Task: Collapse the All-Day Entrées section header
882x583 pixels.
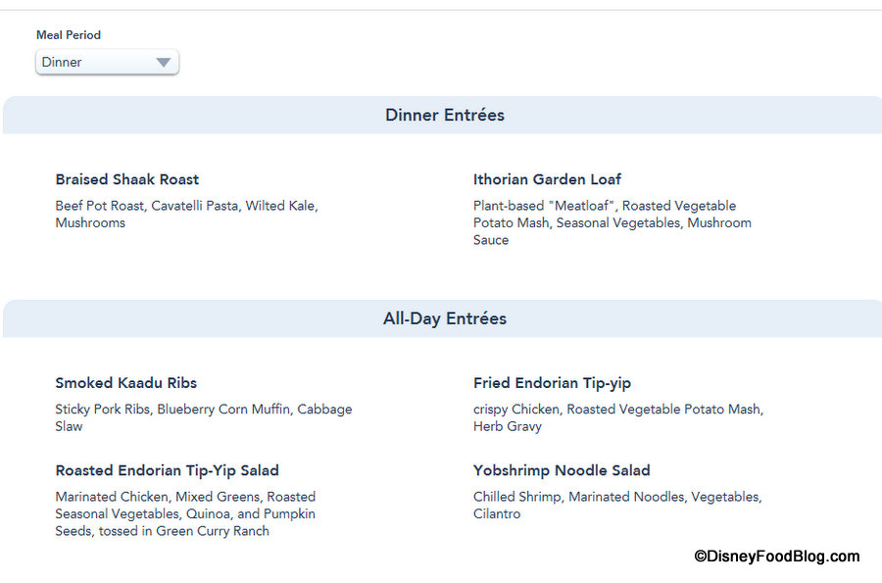Action: point(444,318)
